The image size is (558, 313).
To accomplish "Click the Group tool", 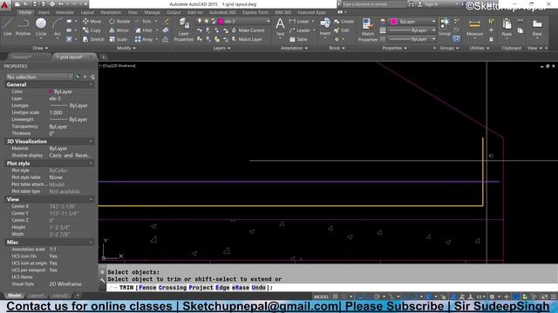I will click(x=445, y=27).
